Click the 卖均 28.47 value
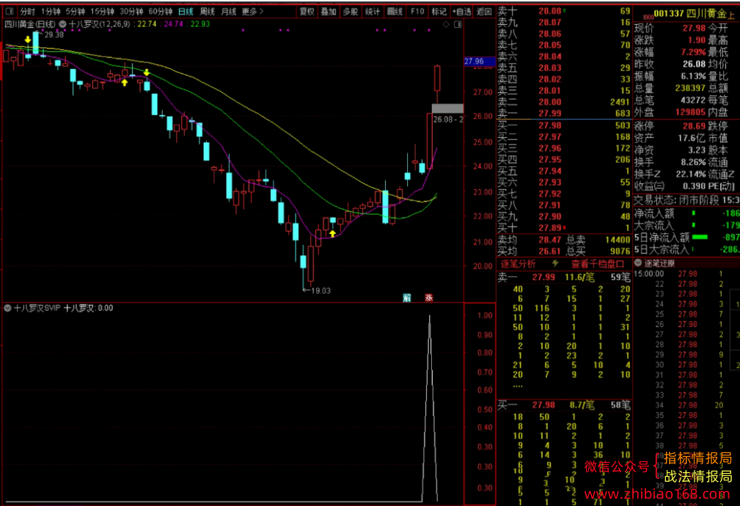The image size is (740, 506). click(550, 240)
